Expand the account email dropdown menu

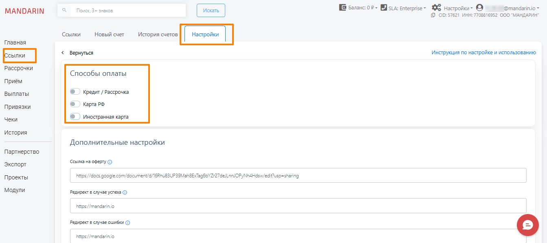click(521, 8)
